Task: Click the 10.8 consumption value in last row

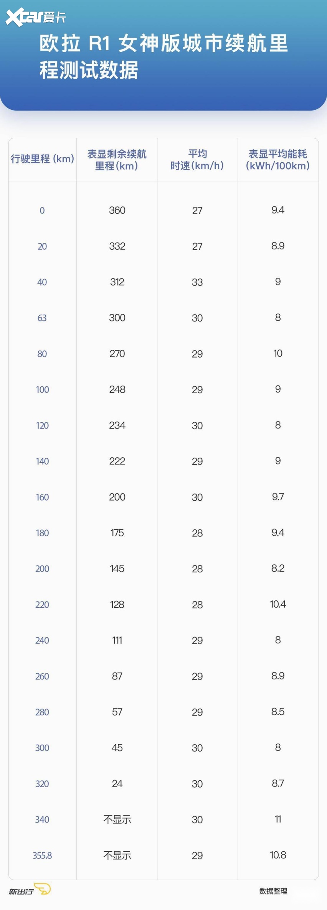Action: pos(278,855)
